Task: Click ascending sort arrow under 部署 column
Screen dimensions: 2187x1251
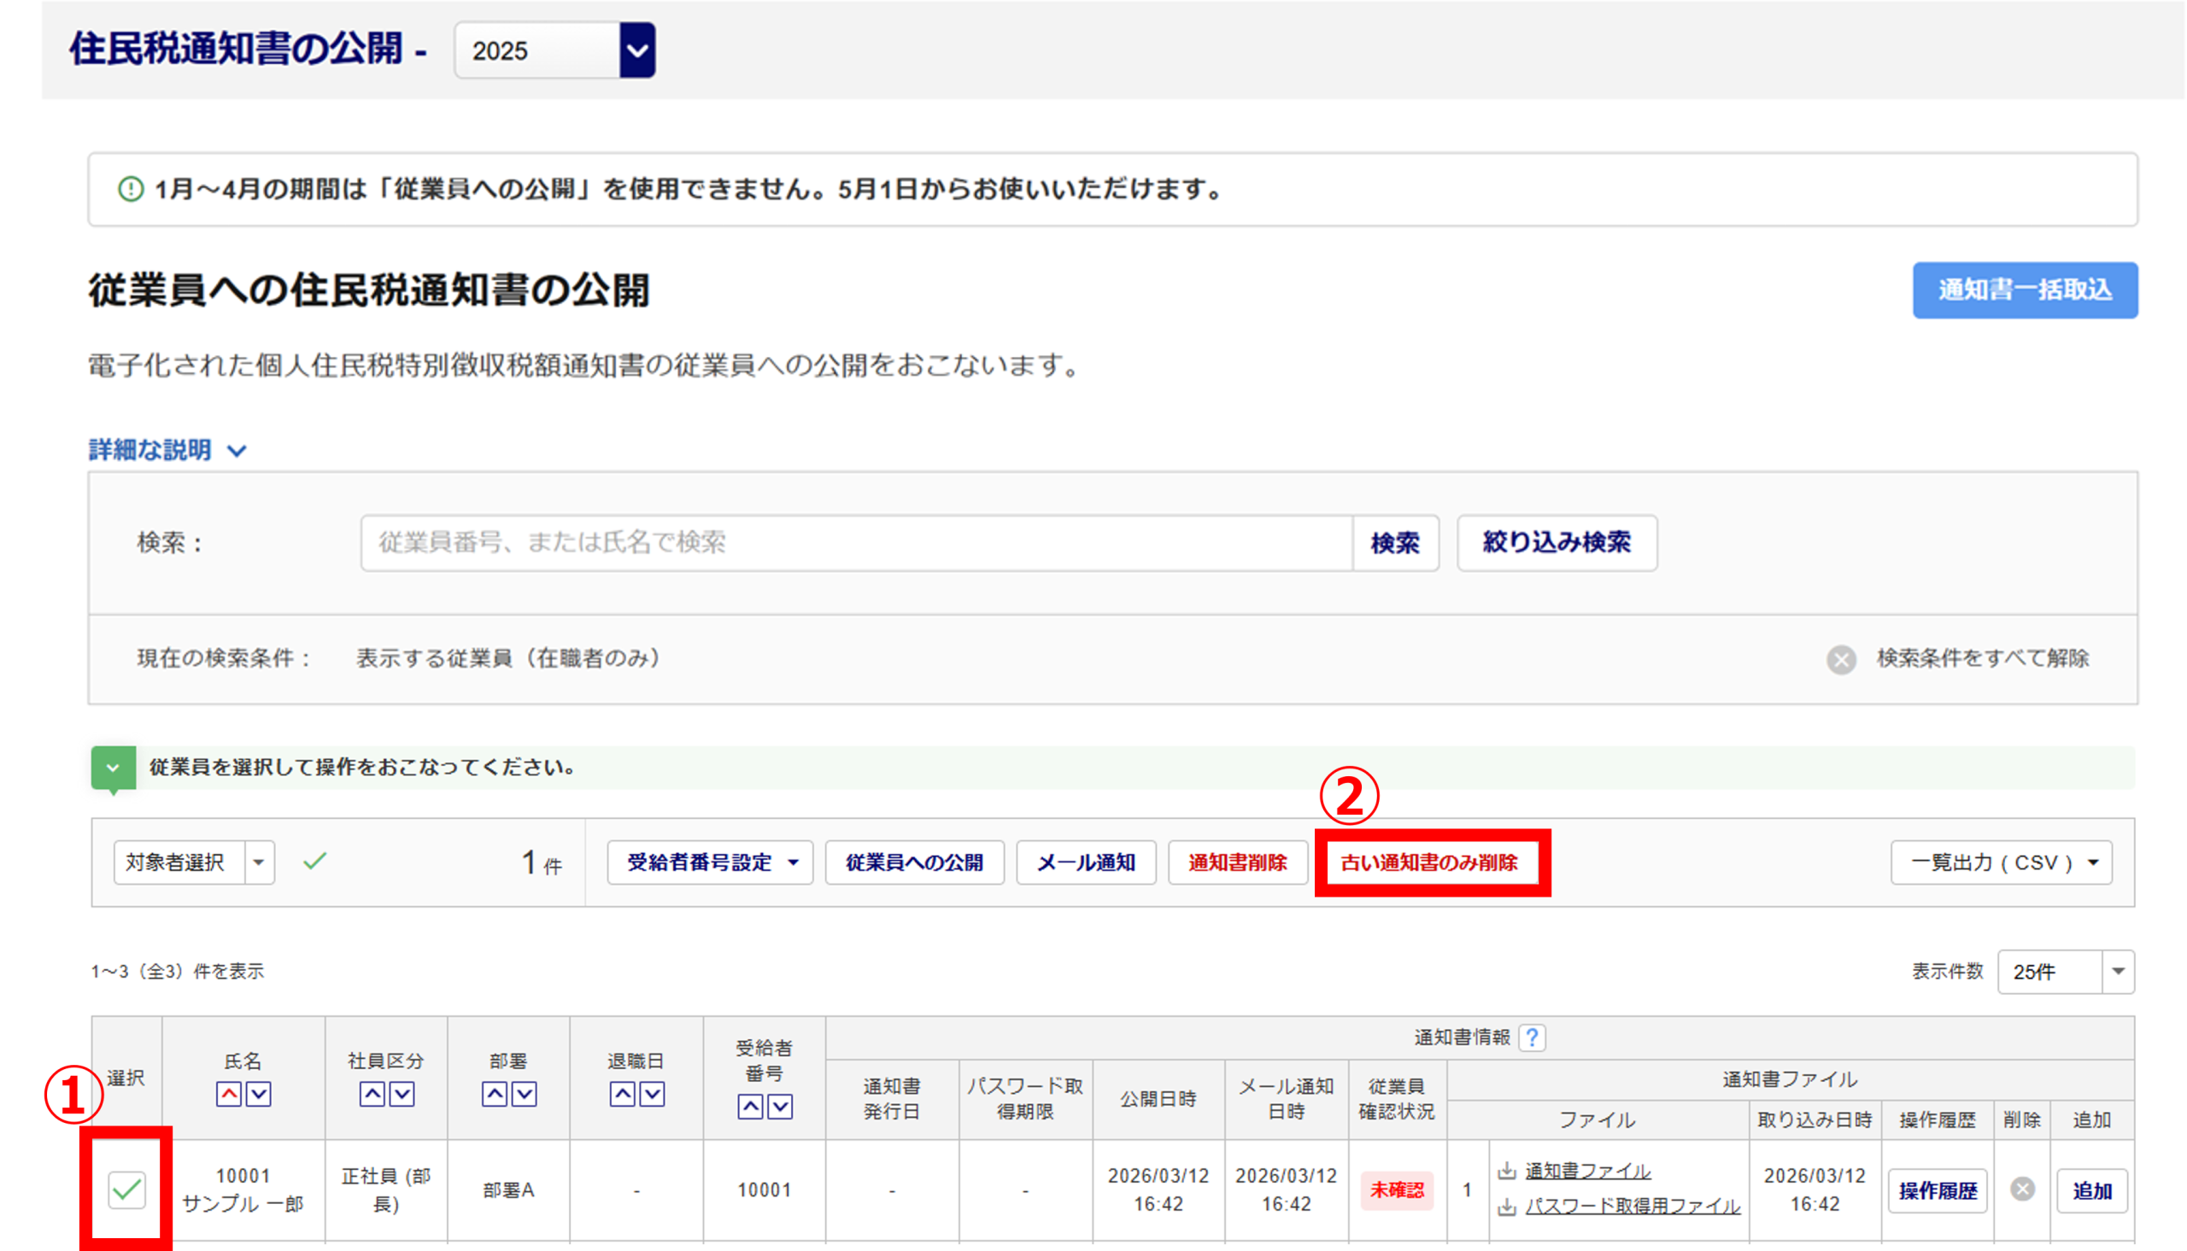Action: point(494,1094)
